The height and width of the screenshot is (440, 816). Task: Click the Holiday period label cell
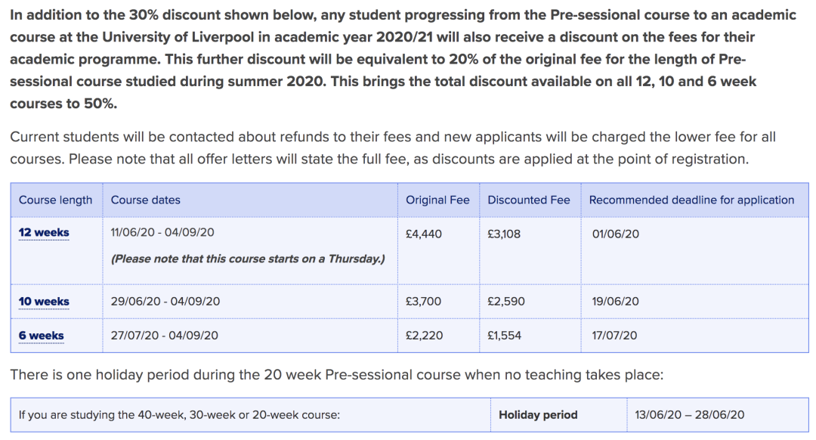coord(538,415)
